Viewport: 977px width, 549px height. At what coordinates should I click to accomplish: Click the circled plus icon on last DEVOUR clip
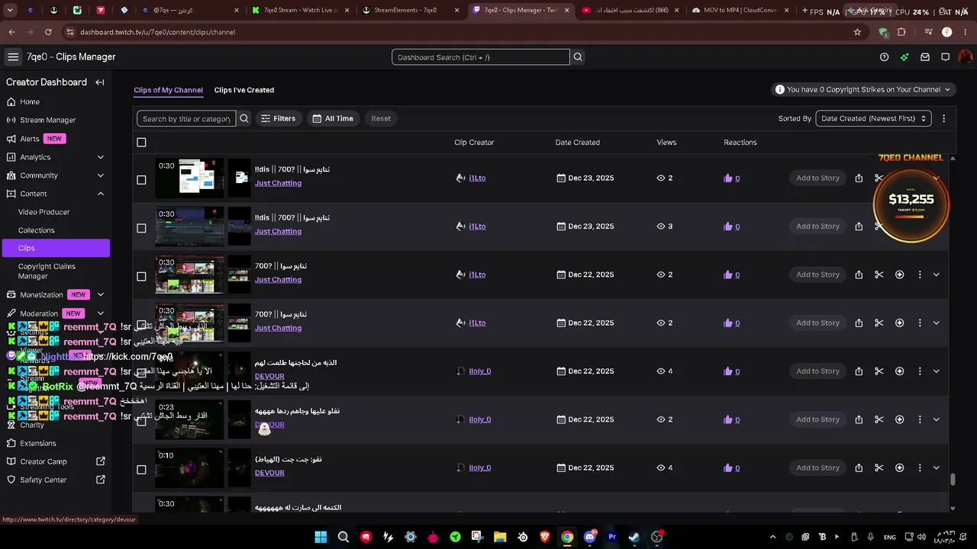point(899,468)
